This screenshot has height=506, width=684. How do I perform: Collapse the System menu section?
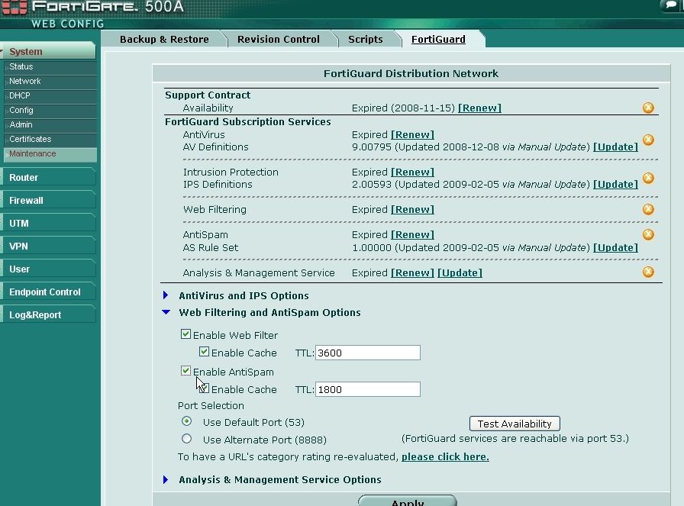point(48,51)
